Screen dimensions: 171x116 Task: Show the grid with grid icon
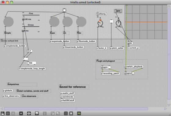coord(66,113)
